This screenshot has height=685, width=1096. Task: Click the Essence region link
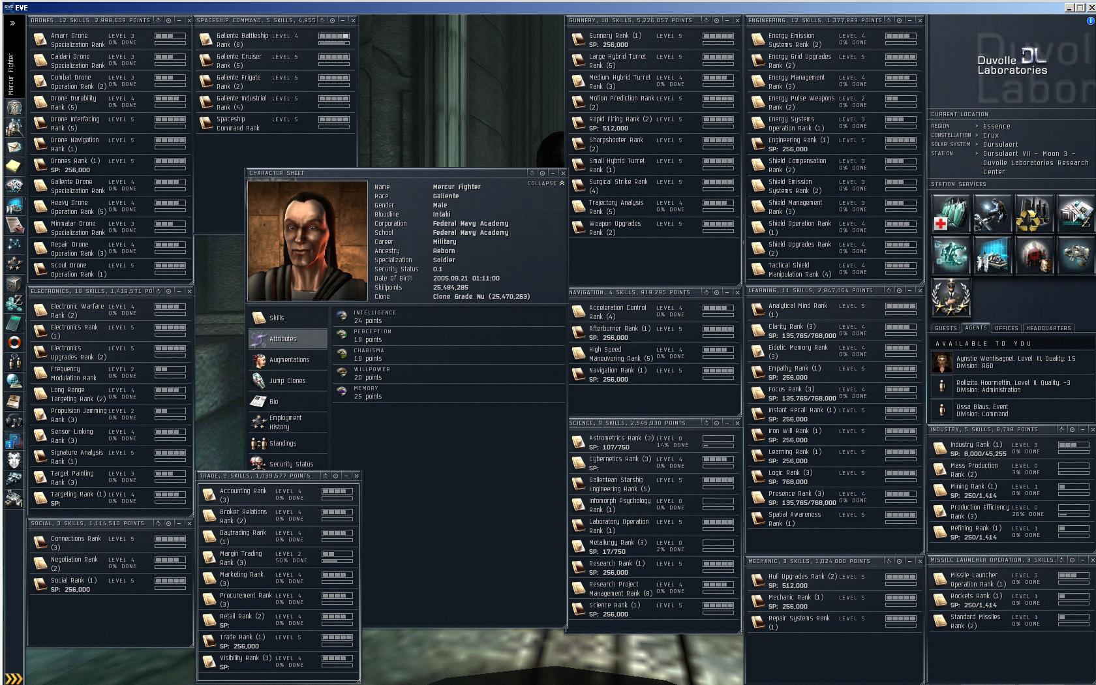coord(996,127)
